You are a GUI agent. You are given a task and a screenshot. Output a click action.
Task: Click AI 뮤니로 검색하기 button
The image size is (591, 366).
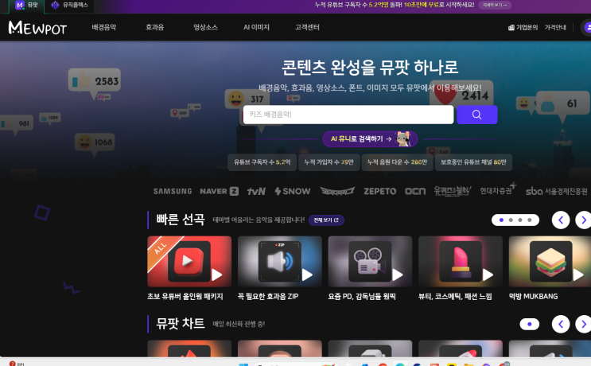[370, 139]
